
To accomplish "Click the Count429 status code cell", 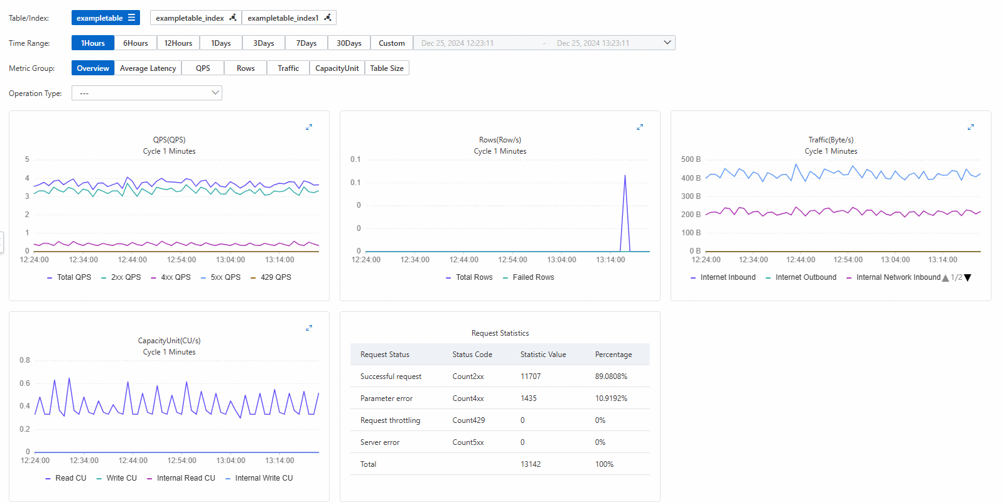I will pyautogui.click(x=468, y=420).
